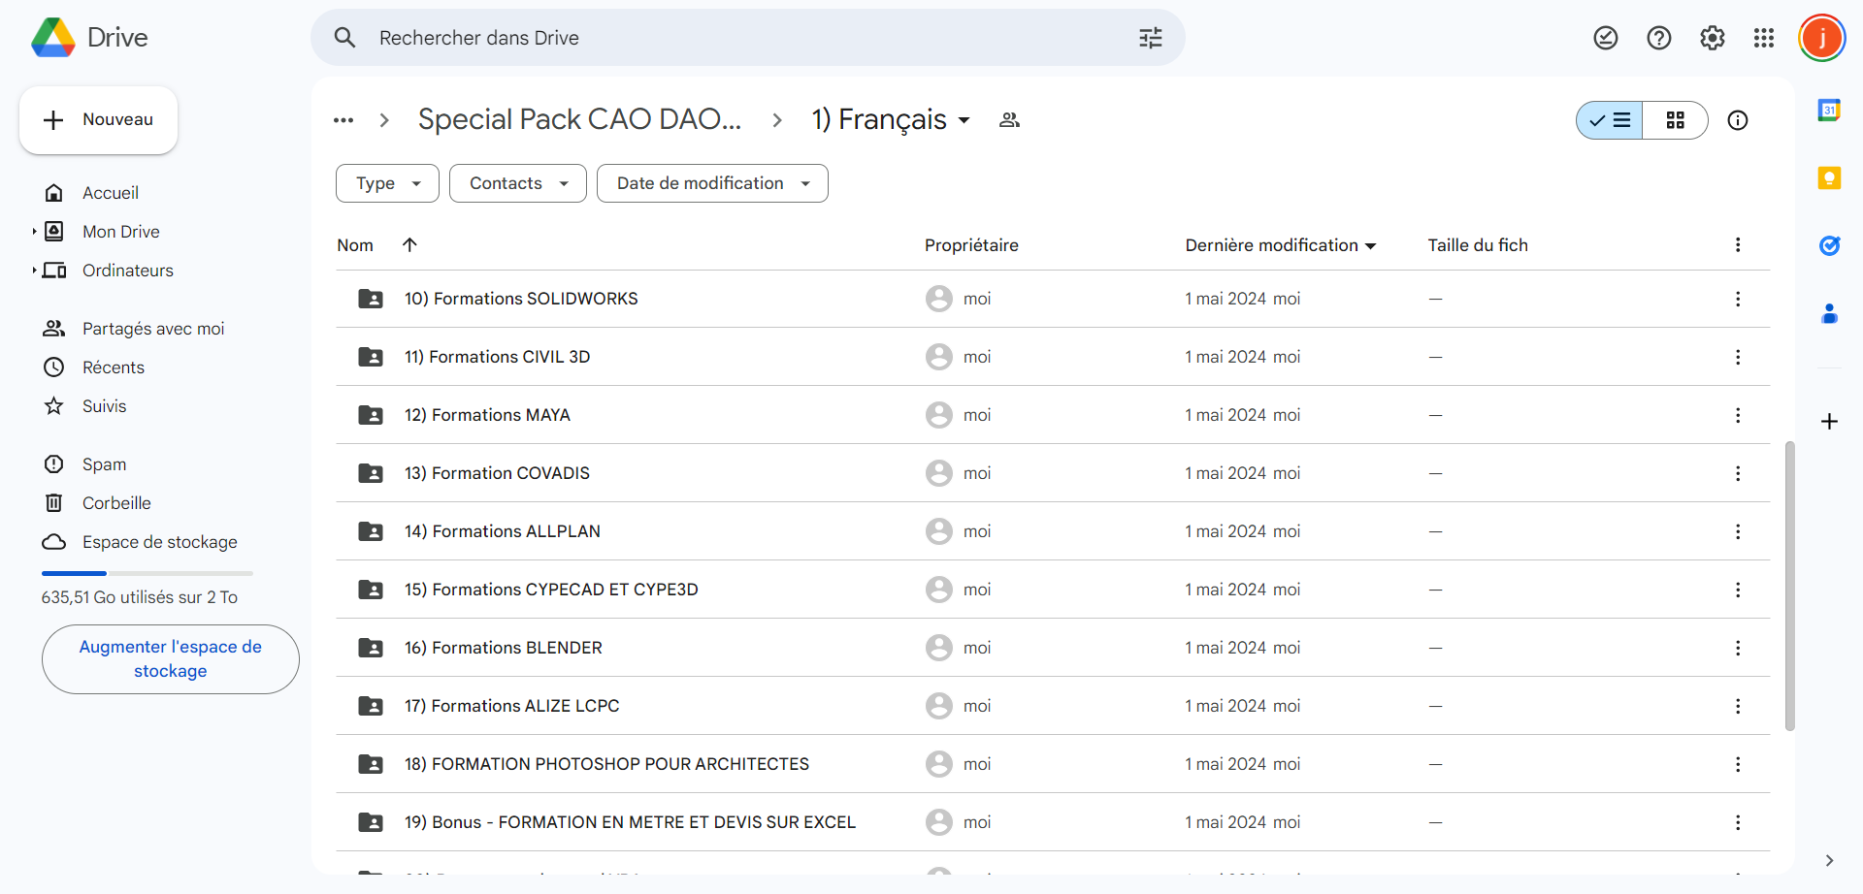
Task: Open Espace de stockage page
Action: point(159,542)
